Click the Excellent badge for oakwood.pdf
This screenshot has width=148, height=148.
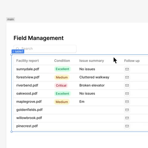[62, 93]
